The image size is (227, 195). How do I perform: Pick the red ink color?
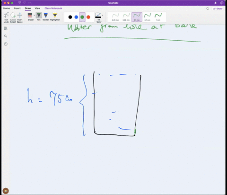88,17
